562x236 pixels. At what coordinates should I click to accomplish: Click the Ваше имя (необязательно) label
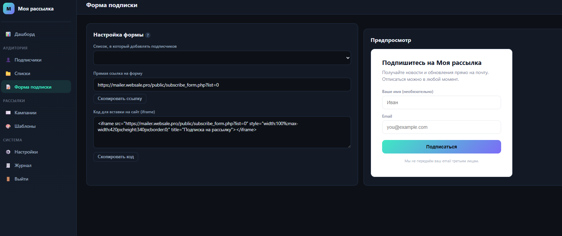(407, 92)
